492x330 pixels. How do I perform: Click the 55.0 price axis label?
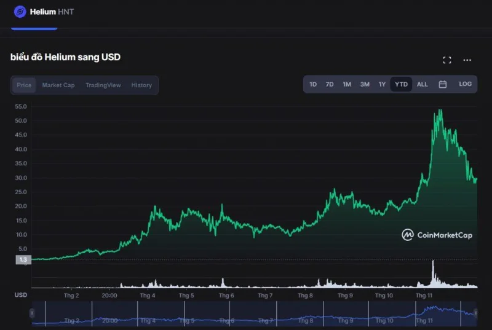click(21, 106)
